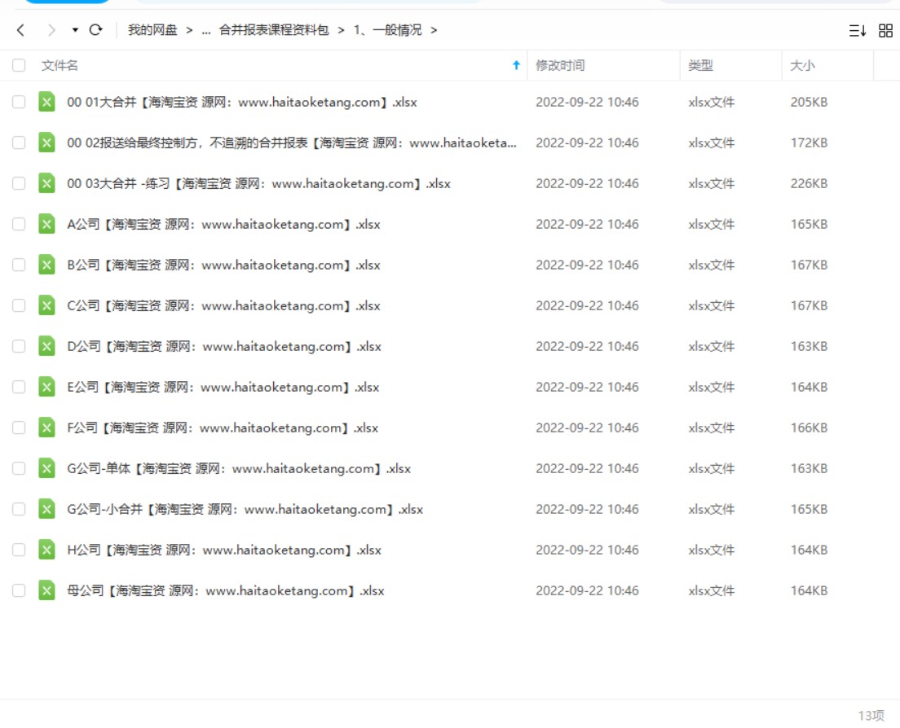The image size is (900, 728).
Task: Select file name G公司-小合并 .xlsx
Action: pyautogui.click(x=245, y=509)
